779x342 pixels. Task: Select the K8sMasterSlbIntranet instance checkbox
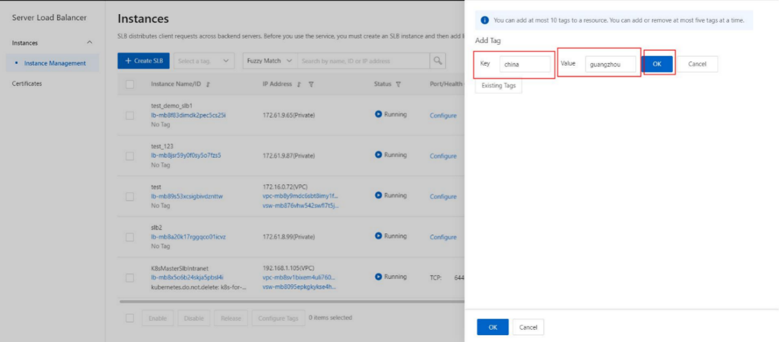pos(130,278)
